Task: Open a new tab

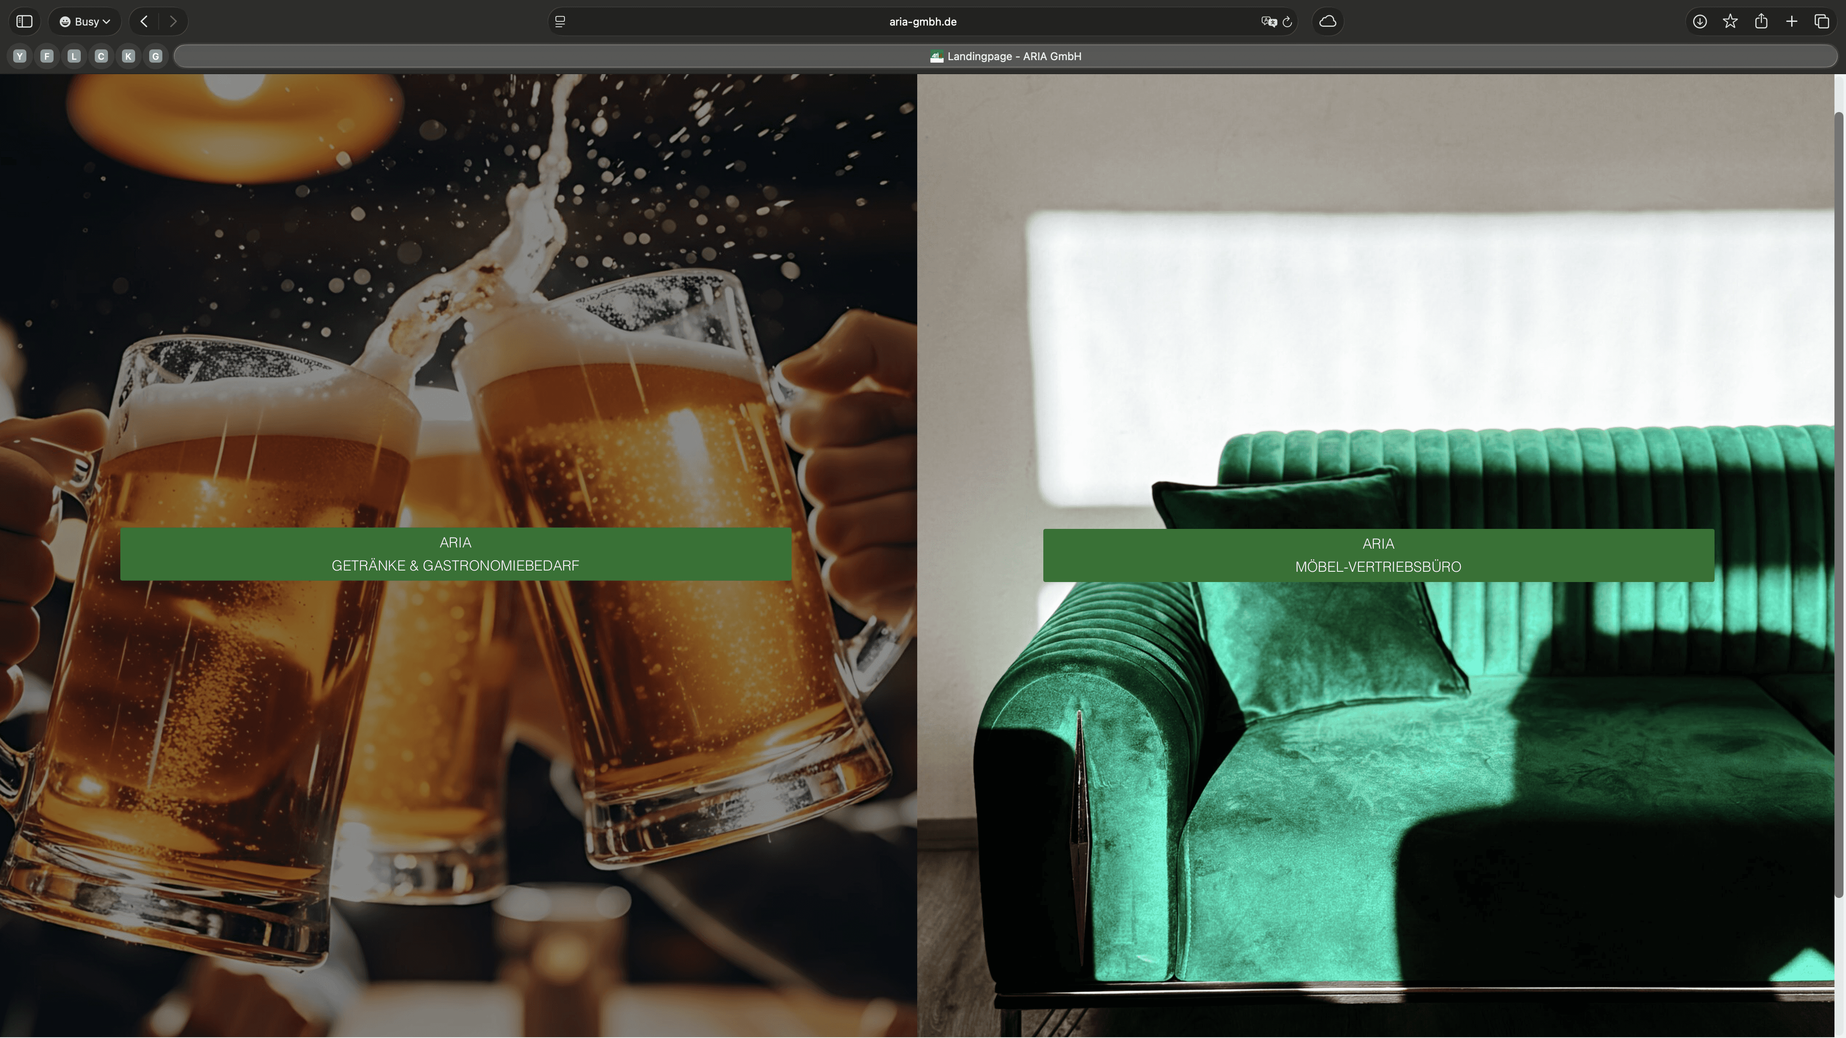Action: (1792, 21)
